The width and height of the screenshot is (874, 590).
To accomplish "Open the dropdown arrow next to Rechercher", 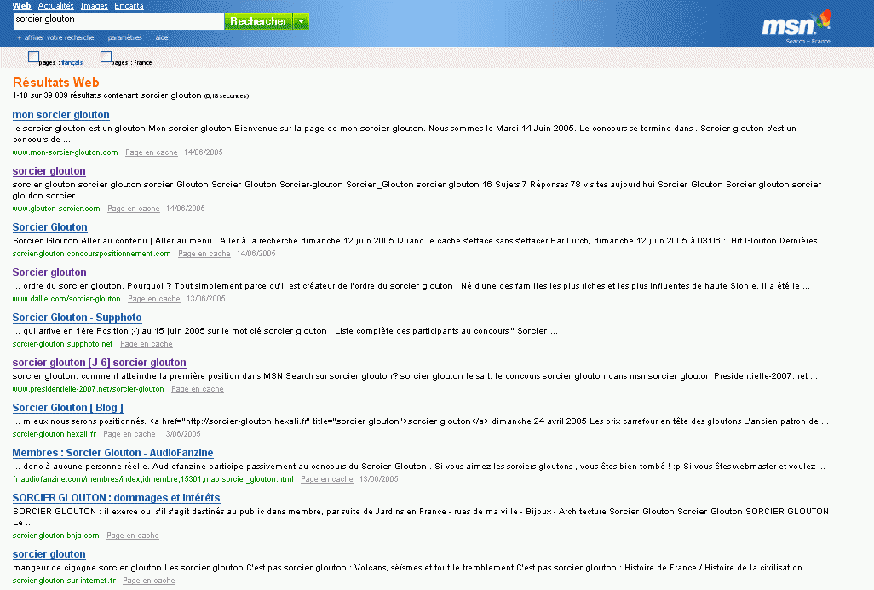I will 302,20.
